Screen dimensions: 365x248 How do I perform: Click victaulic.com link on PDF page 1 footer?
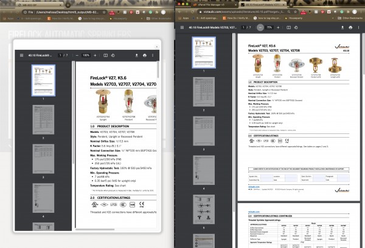point(254,187)
